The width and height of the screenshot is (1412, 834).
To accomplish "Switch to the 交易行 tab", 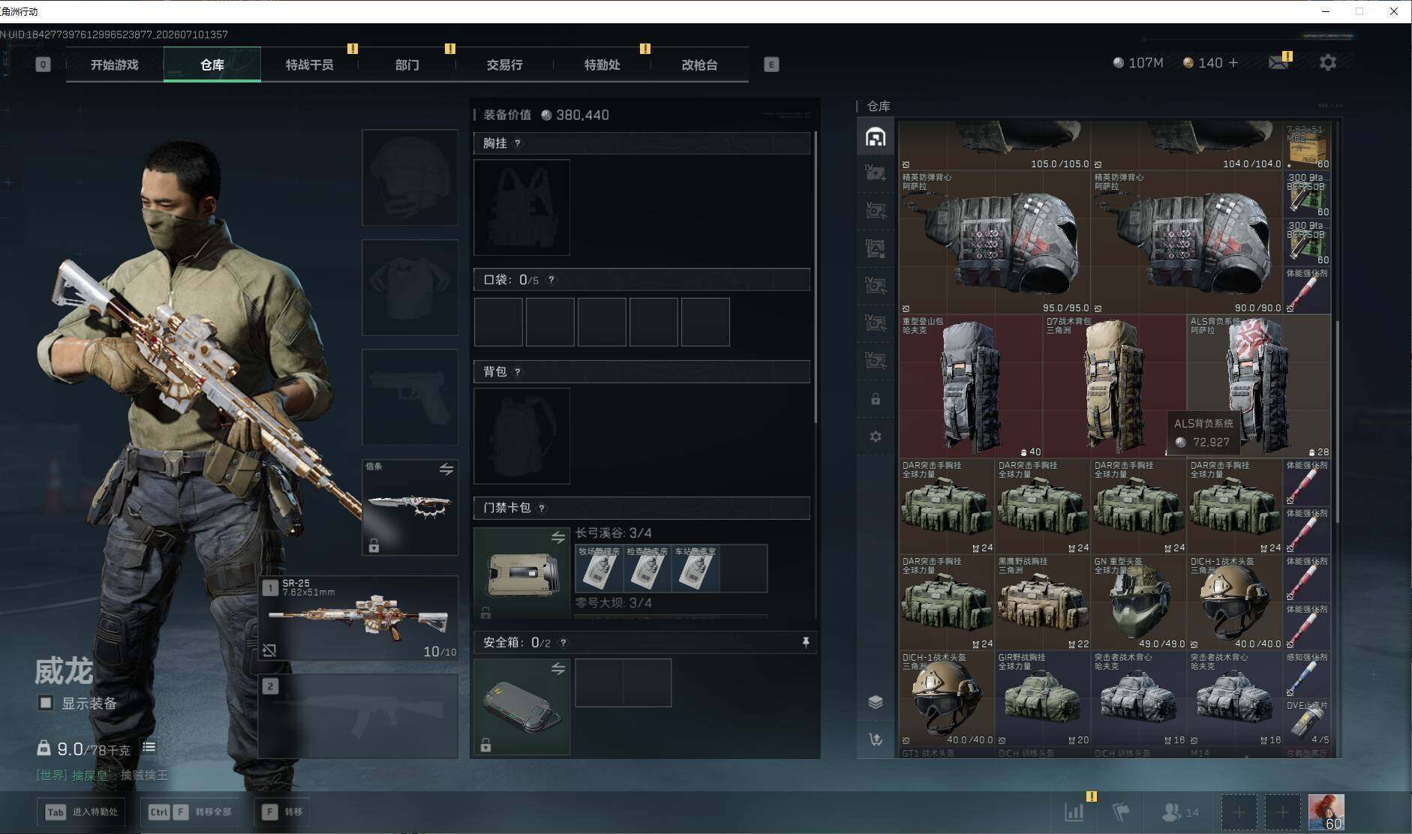I will 504,64.
